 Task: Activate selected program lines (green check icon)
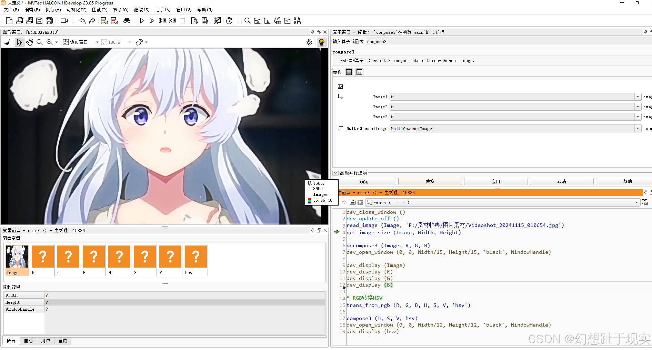[x=104, y=21]
